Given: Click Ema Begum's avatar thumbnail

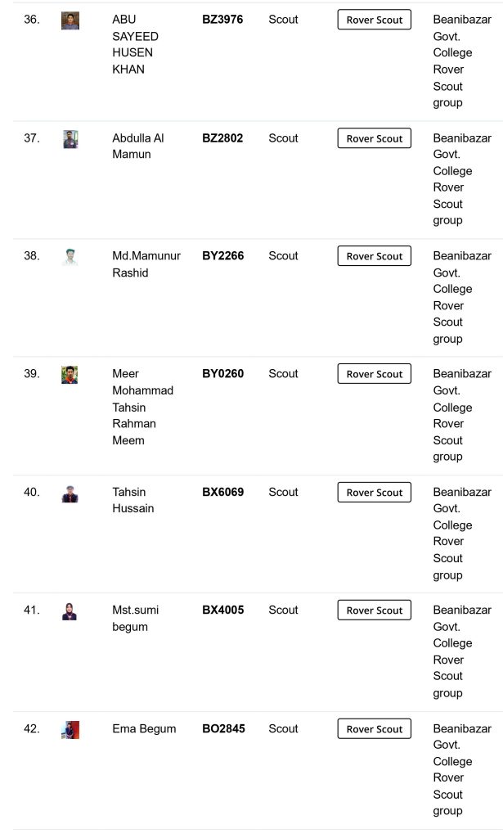Looking at the screenshot, I should coord(70,730).
